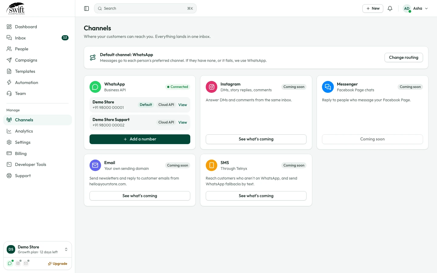Click the Messenger blue channel icon
The width and height of the screenshot is (437, 273).
pyautogui.click(x=328, y=87)
